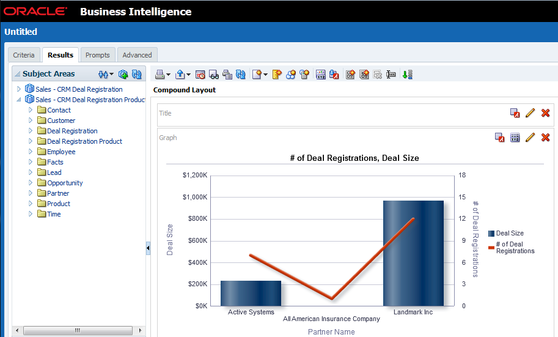
Task: Expand the Customer folder
Action: coord(31,120)
